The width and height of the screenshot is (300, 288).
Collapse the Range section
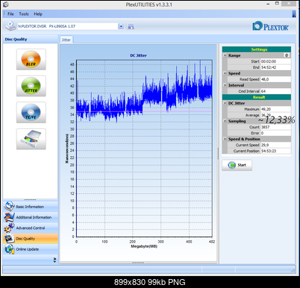[x=225, y=55]
